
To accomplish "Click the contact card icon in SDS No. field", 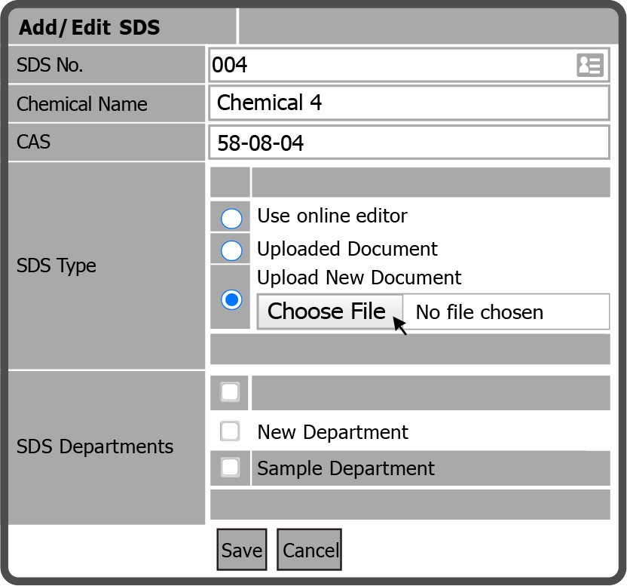I will pyautogui.click(x=589, y=66).
